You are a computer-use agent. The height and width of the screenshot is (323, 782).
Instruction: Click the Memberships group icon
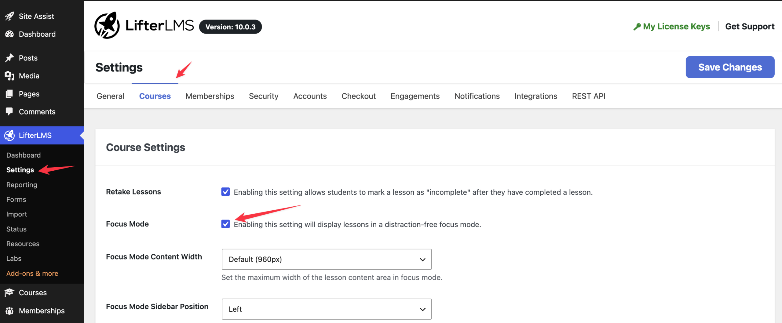[9, 310]
